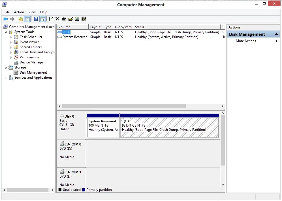The height and width of the screenshot is (201, 282).
Task: Click tree pane scrollbar right arrow
Action: 52,190
